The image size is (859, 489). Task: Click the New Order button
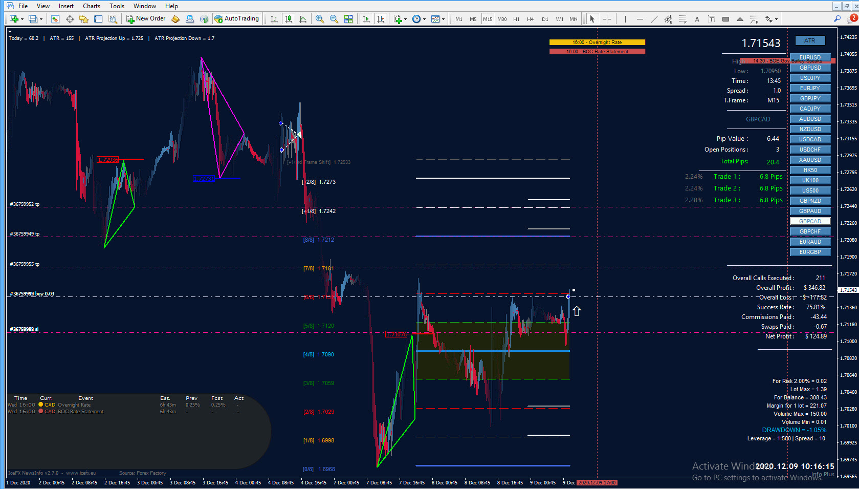(146, 18)
